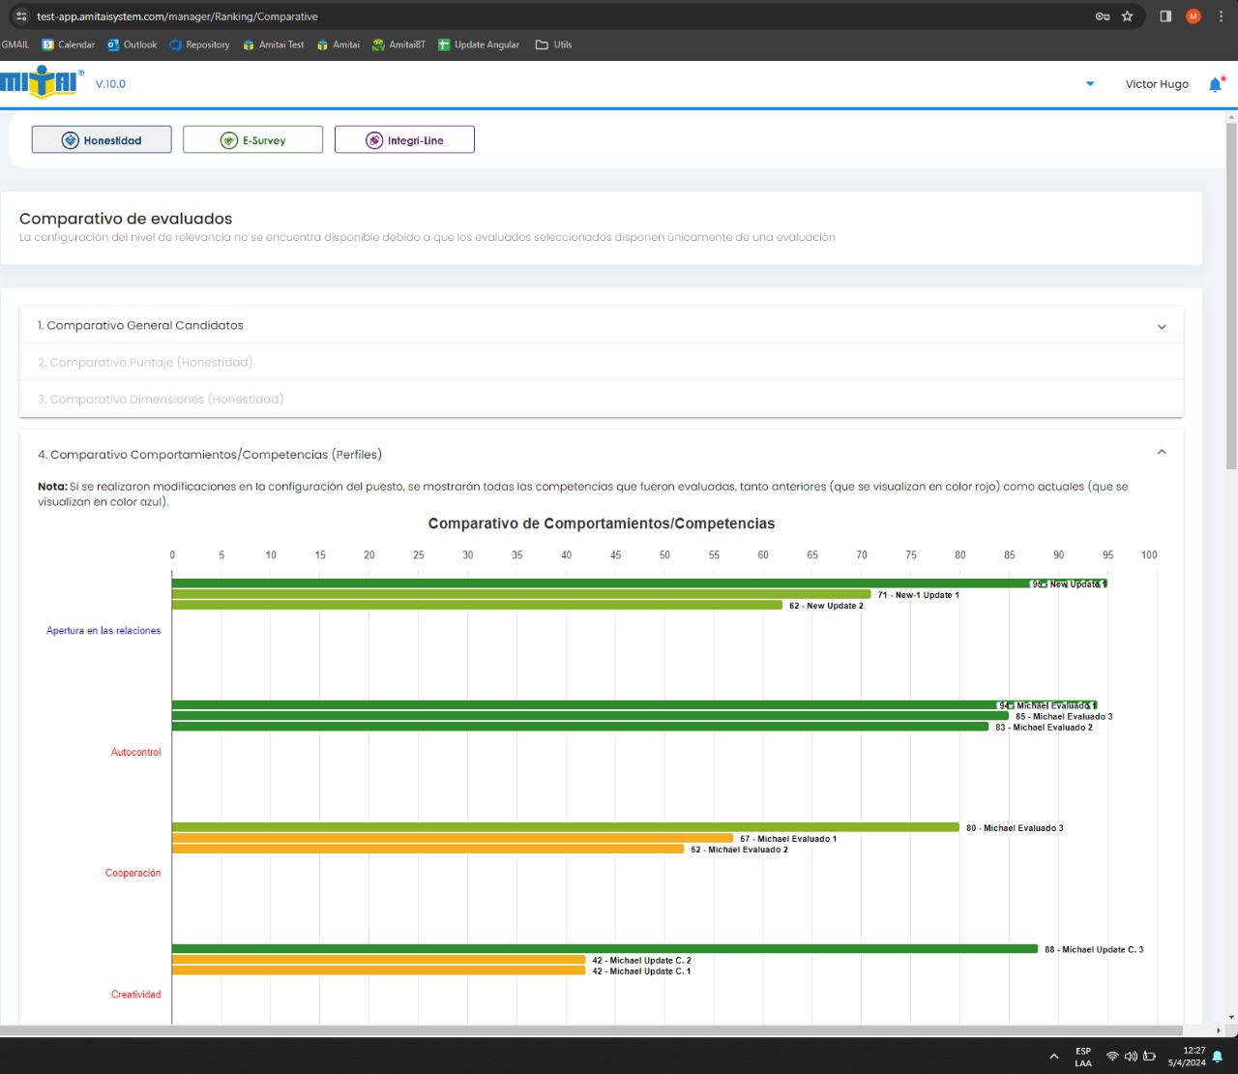Show hidden system tray icons
The height and width of the screenshot is (1074, 1238).
pos(1053,1057)
